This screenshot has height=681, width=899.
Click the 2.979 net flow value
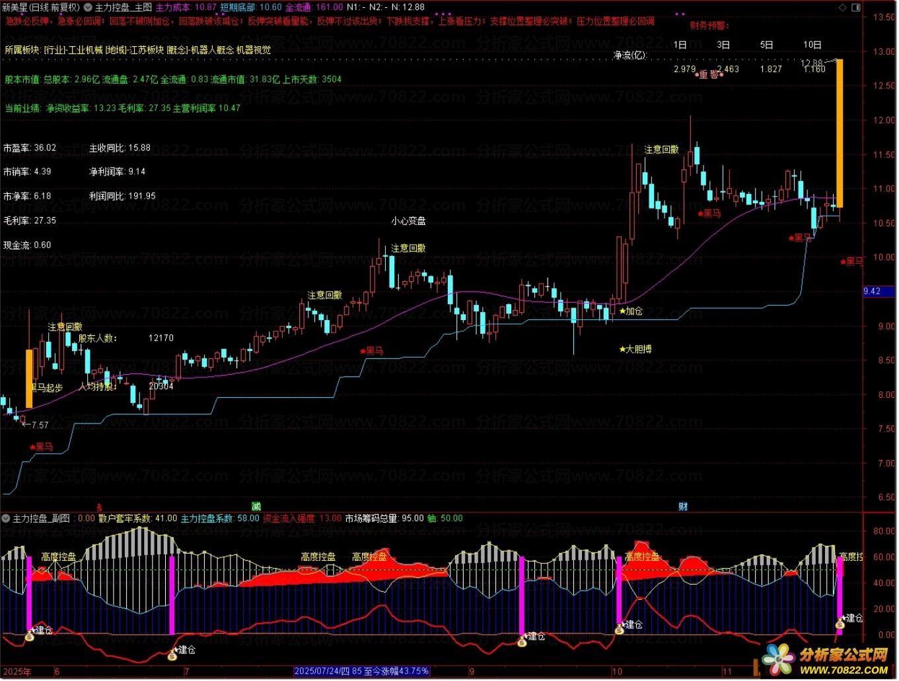(x=685, y=69)
